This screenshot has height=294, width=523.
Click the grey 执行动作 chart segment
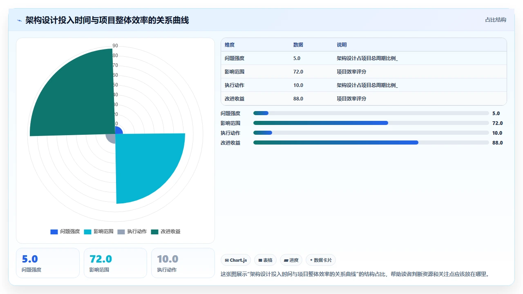click(111, 138)
